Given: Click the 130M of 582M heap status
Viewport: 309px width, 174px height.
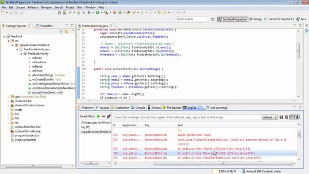Looking at the screenshot, I should [x=227, y=171].
